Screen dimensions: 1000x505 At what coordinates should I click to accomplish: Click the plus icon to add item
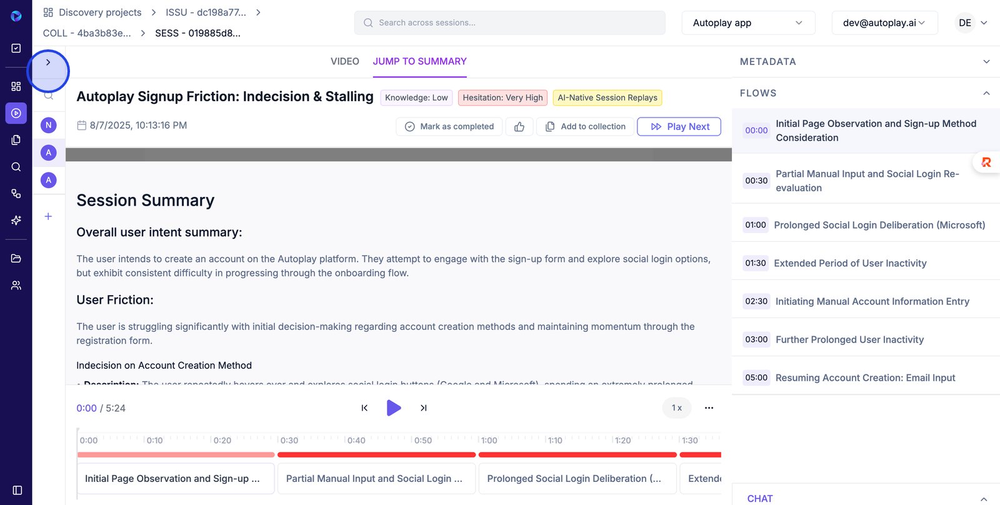(x=48, y=216)
